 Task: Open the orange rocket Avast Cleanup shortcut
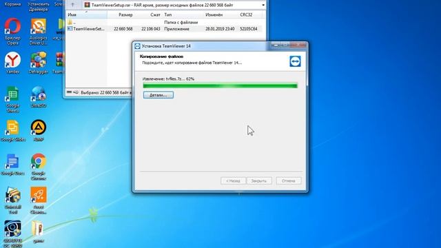39,200
